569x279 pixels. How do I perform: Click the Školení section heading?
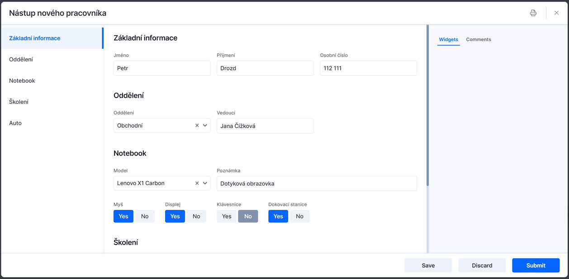point(126,242)
